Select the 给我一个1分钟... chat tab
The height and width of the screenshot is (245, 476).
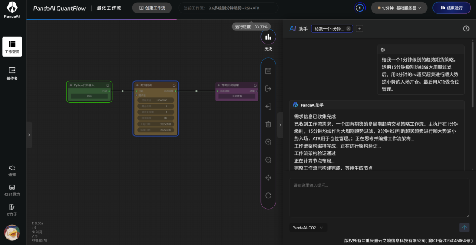[329, 28]
